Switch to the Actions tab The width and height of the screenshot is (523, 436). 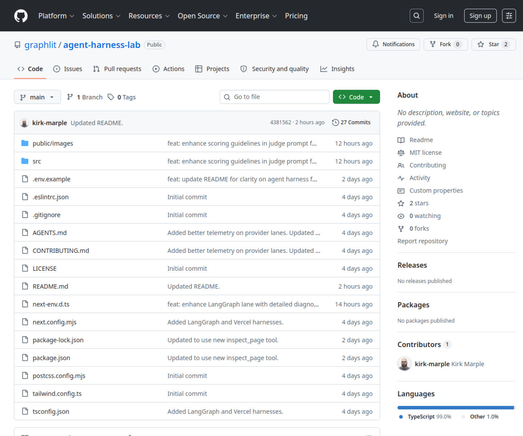(x=169, y=69)
